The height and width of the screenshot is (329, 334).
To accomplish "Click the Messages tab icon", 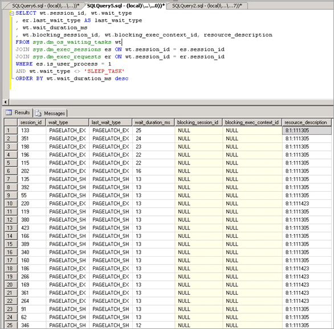I will point(38,113).
